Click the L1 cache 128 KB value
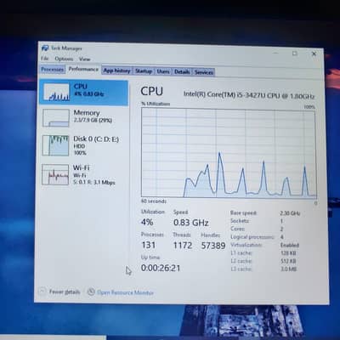Screen dimensions: 340x340 click(288, 253)
